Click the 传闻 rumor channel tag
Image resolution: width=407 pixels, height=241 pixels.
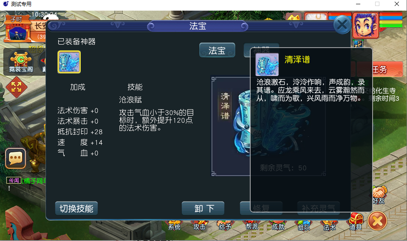pyautogui.click(x=14, y=181)
